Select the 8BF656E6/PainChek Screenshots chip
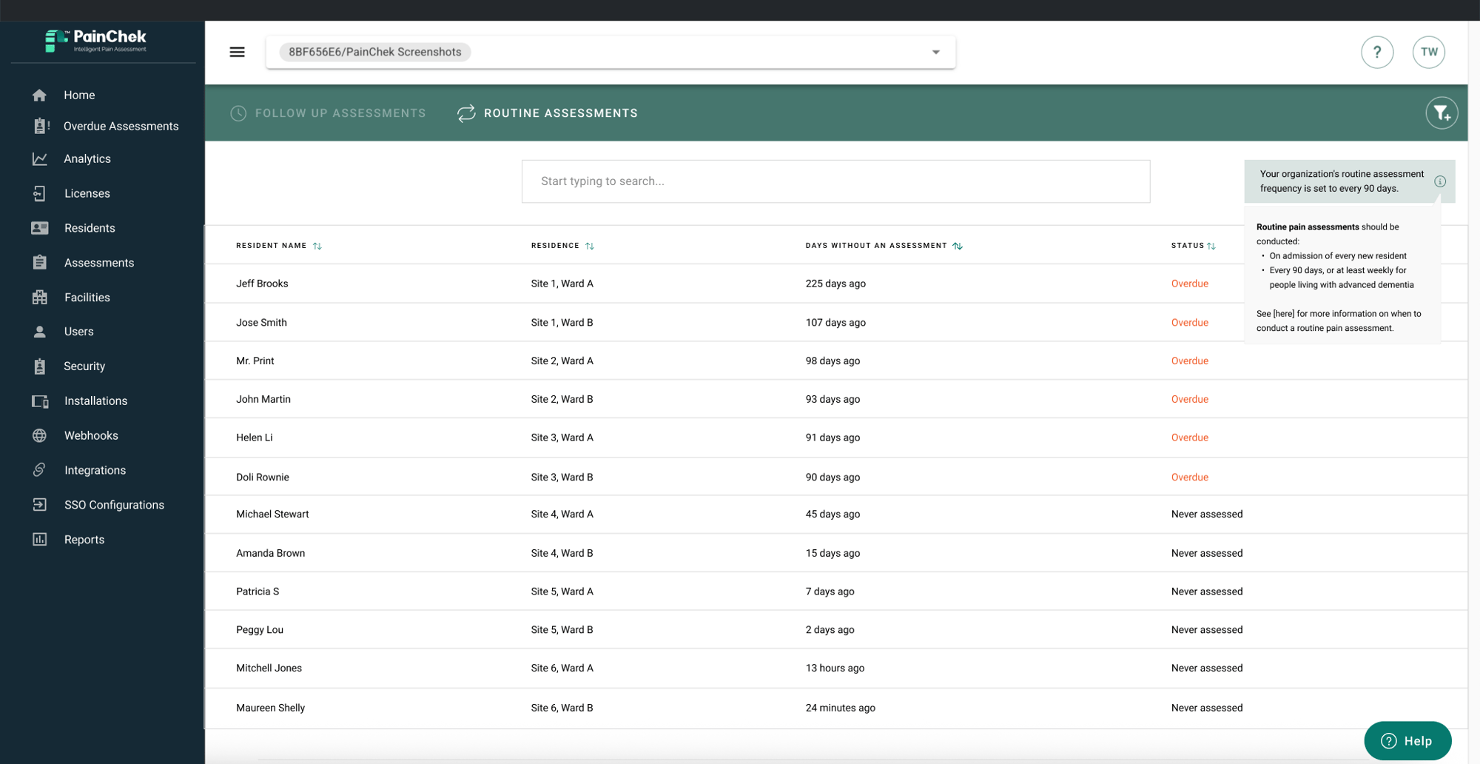The image size is (1480, 764). (375, 52)
